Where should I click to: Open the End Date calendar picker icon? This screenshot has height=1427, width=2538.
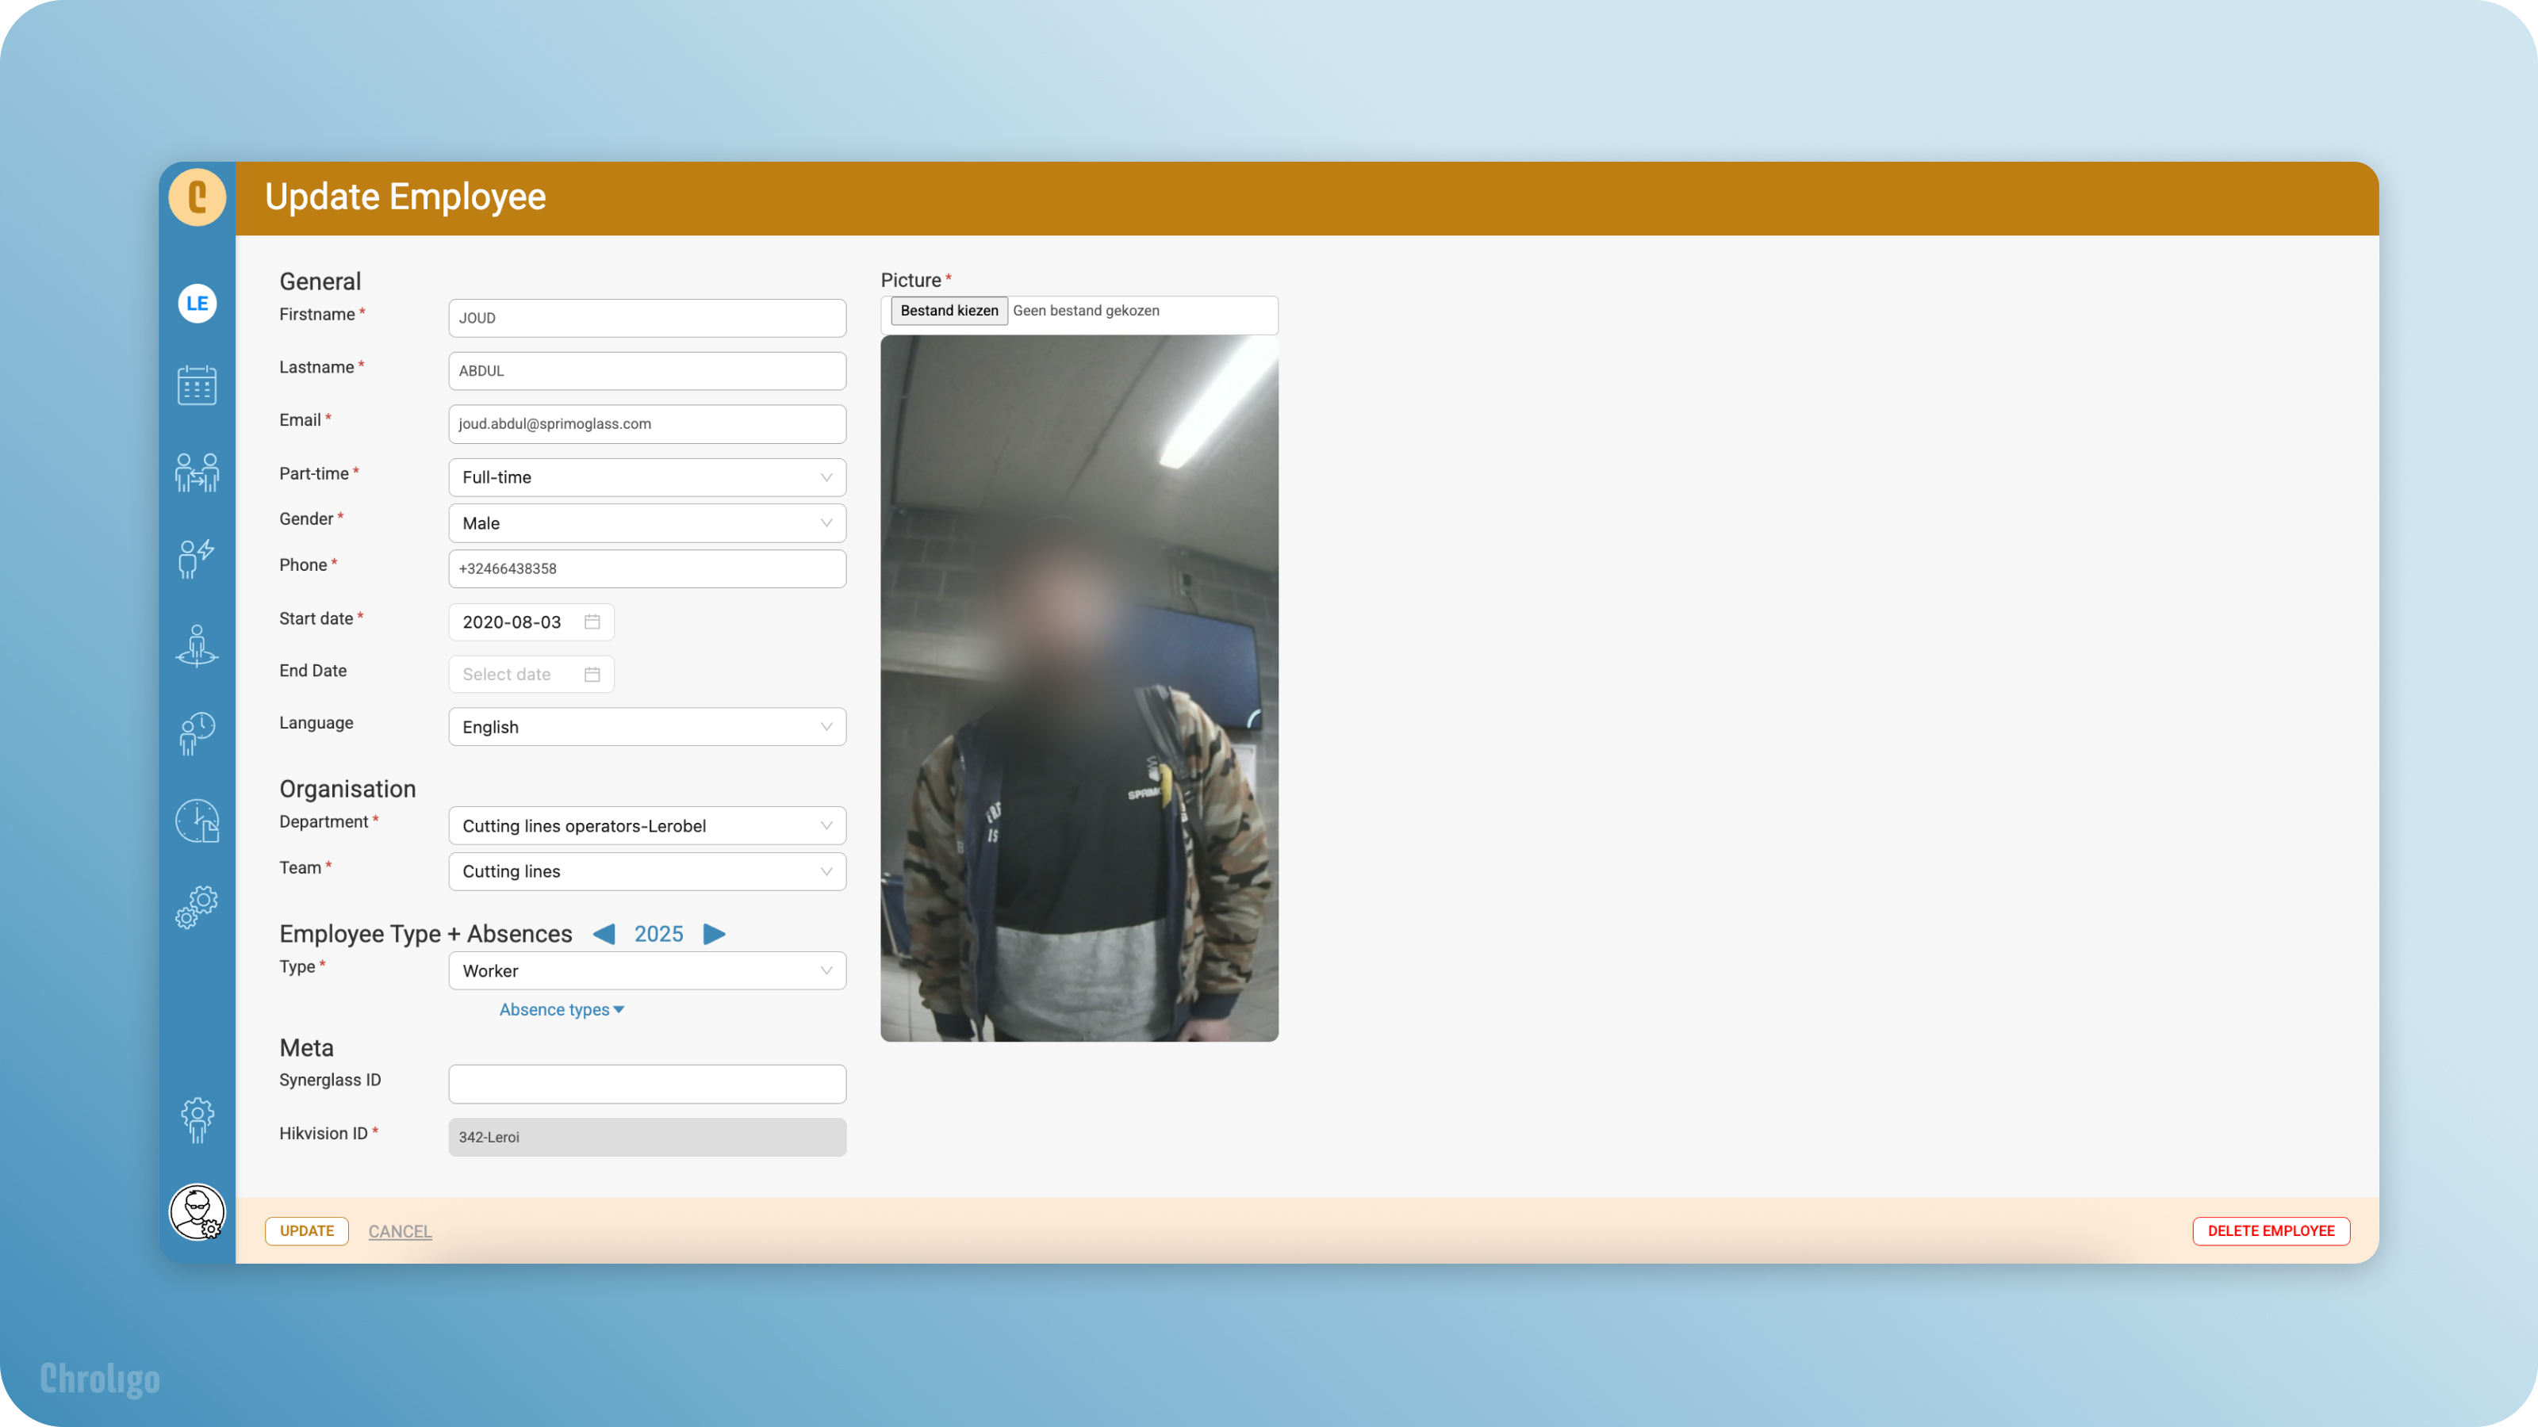click(592, 675)
